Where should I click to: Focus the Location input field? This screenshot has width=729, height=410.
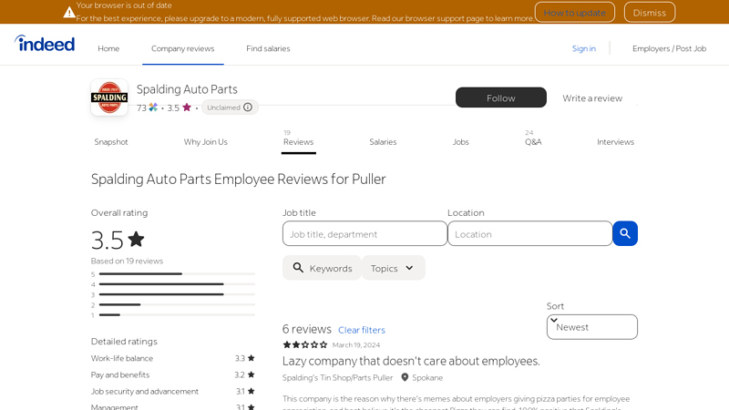pos(530,233)
